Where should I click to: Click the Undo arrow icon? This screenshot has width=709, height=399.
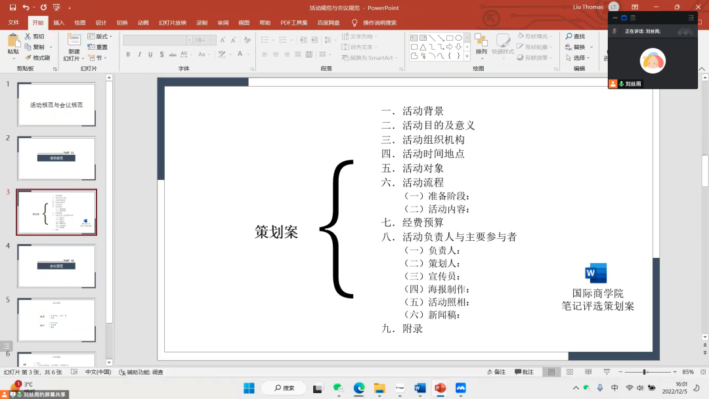26,8
